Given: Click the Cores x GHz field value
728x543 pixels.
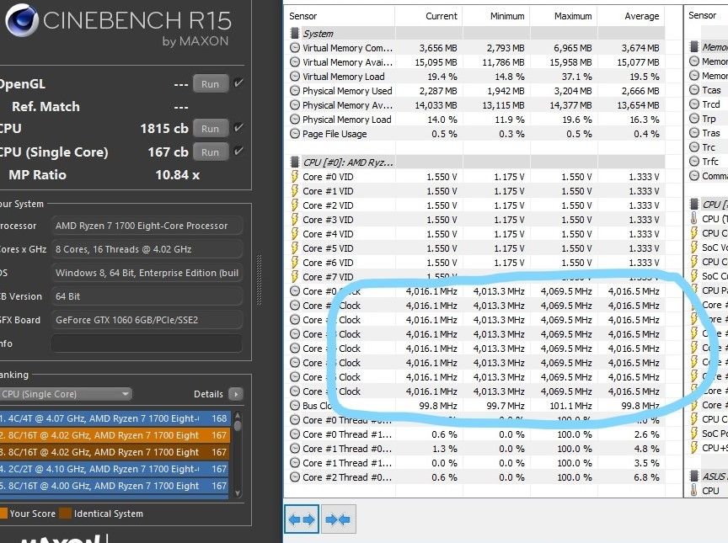Looking at the screenshot, I should click(147, 249).
